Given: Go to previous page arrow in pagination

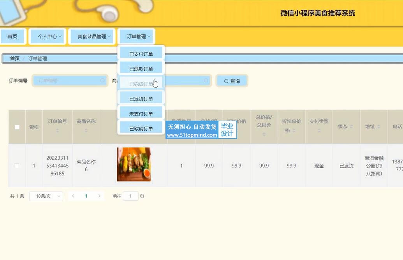Looking at the screenshot, I should (73, 196).
